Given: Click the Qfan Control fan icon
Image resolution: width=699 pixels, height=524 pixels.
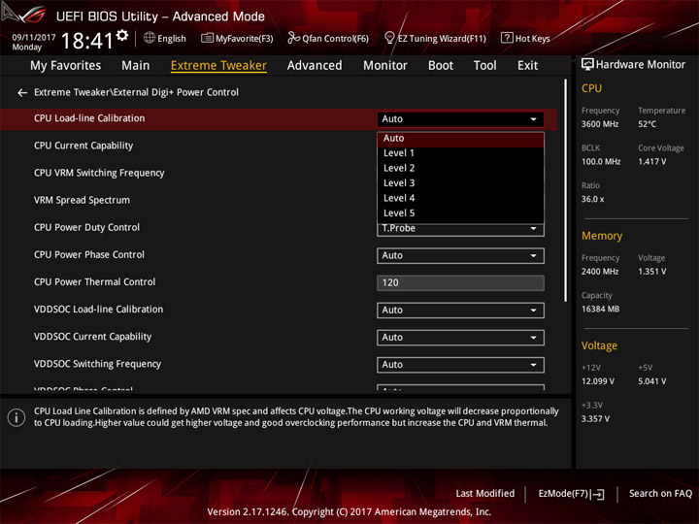Looking at the screenshot, I should pyautogui.click(x=293, y=38).
